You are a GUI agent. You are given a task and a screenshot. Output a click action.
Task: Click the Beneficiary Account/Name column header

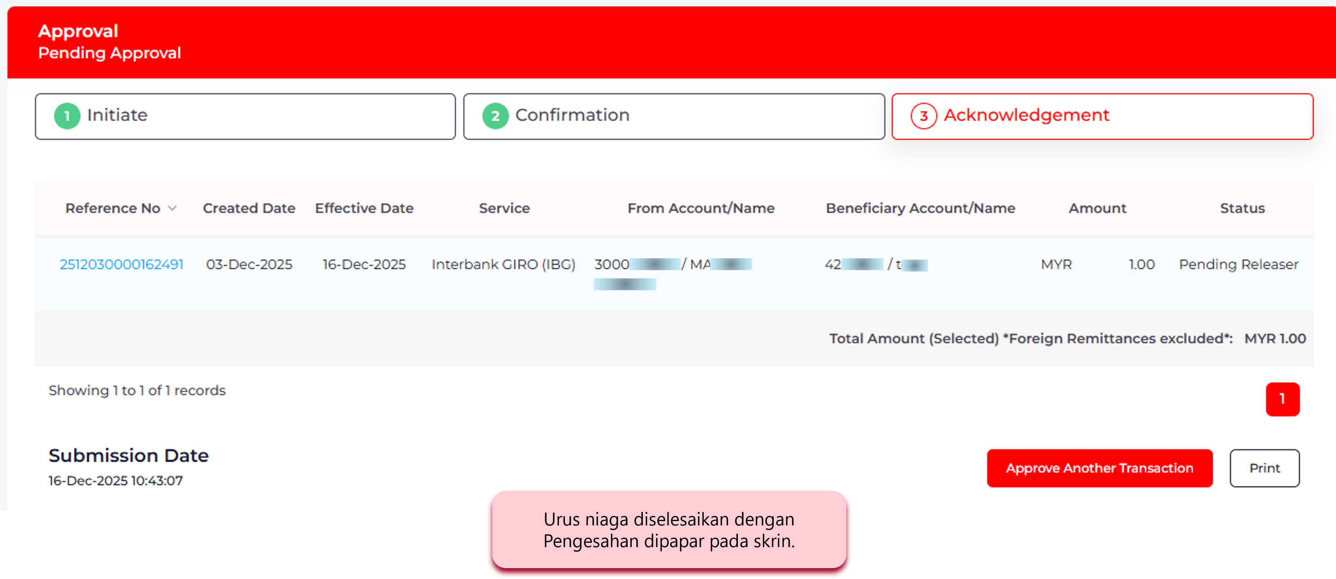[x=920, y=208]
